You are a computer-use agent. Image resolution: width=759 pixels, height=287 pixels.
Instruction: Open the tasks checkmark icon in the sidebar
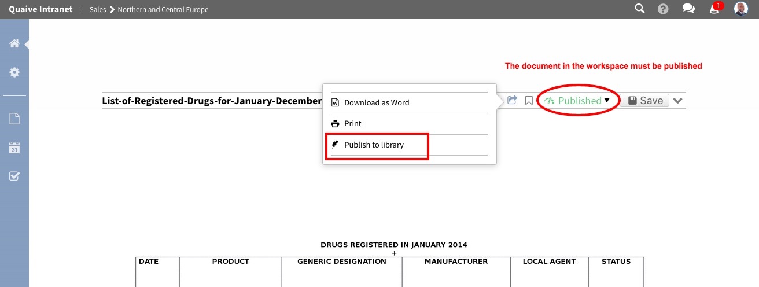tap(14, 176)
